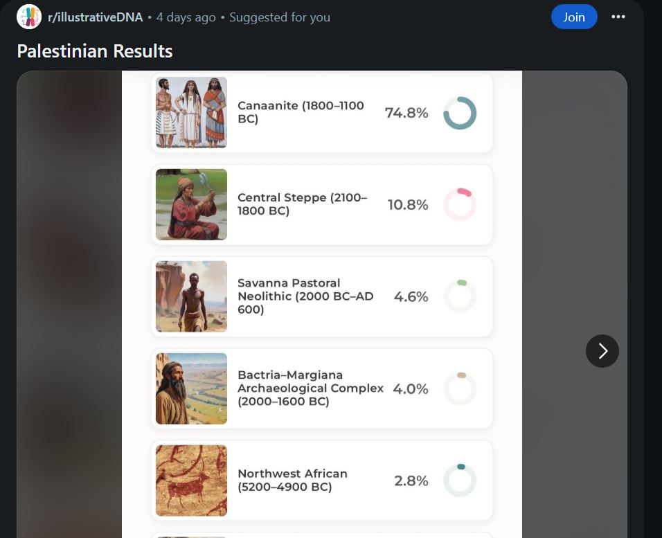Viewport: 662px width, 538px height.
Task: Click the Canaanite 74.8% donut chart
Action: tap(460, 113)
